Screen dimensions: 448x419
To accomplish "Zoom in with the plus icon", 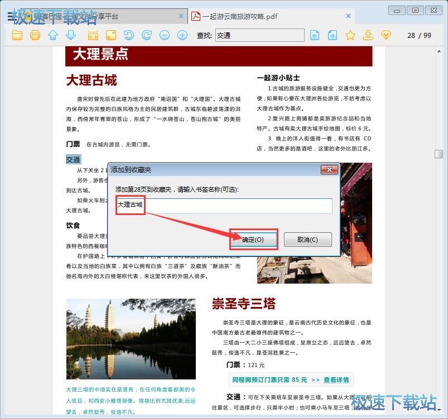I will pyautogui.click(x=182, y=35).
